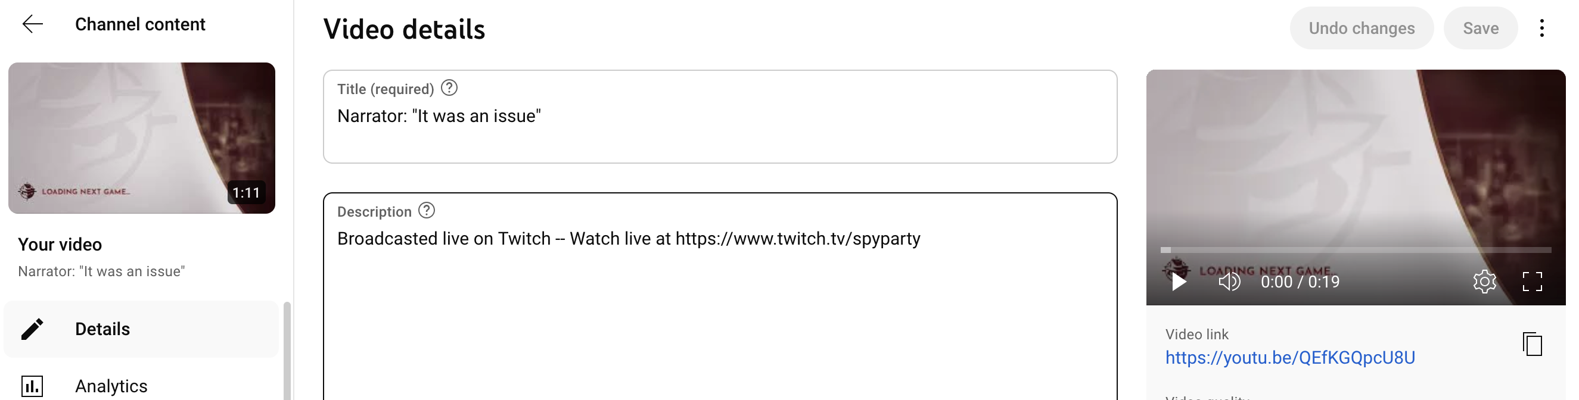The image size is (1579, 400).
Task: Open the Analytics sidebar tab
Action: click(111, 386)
